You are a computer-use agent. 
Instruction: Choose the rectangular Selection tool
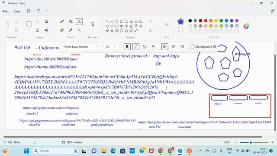(x=29, y=24)
